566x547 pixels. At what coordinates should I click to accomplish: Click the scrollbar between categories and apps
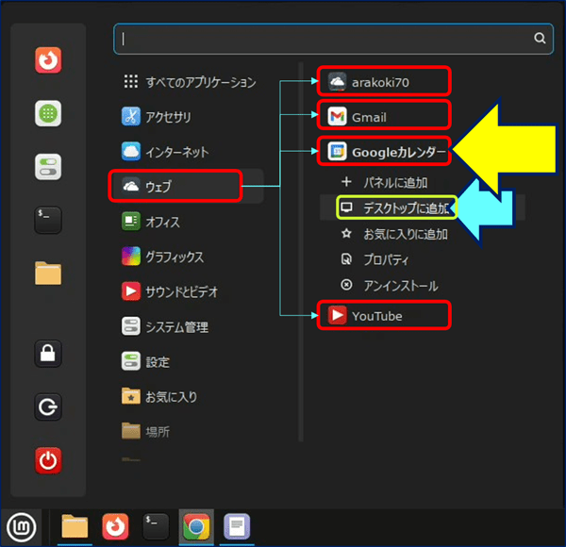click(301, 252)
